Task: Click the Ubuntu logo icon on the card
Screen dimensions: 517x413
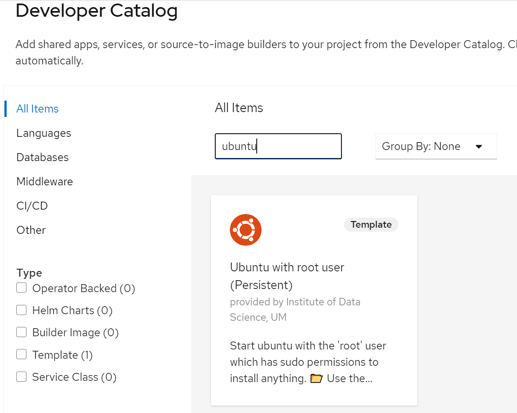Action: [x=246, y=230]
